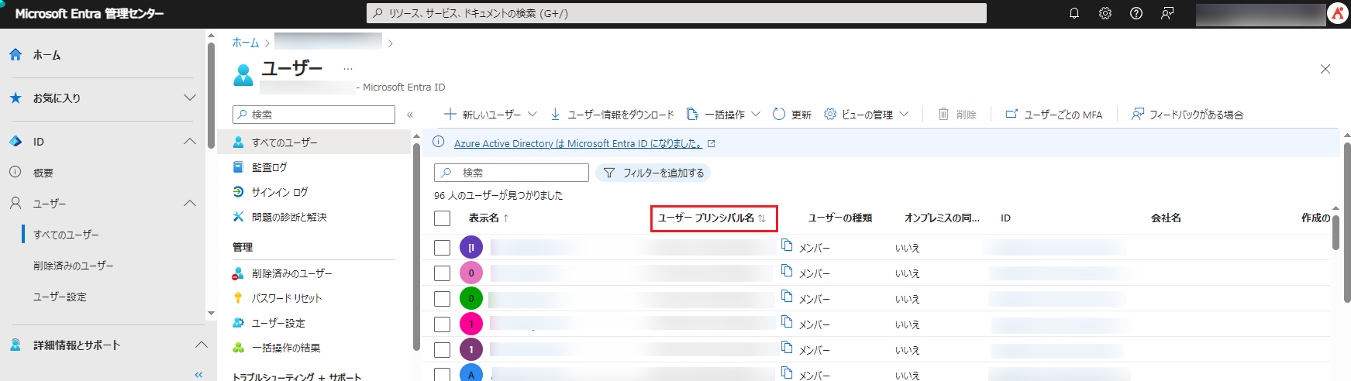Click the purple avatar in first row
This screenshot has width=1351, height=381.
[471, 248]
